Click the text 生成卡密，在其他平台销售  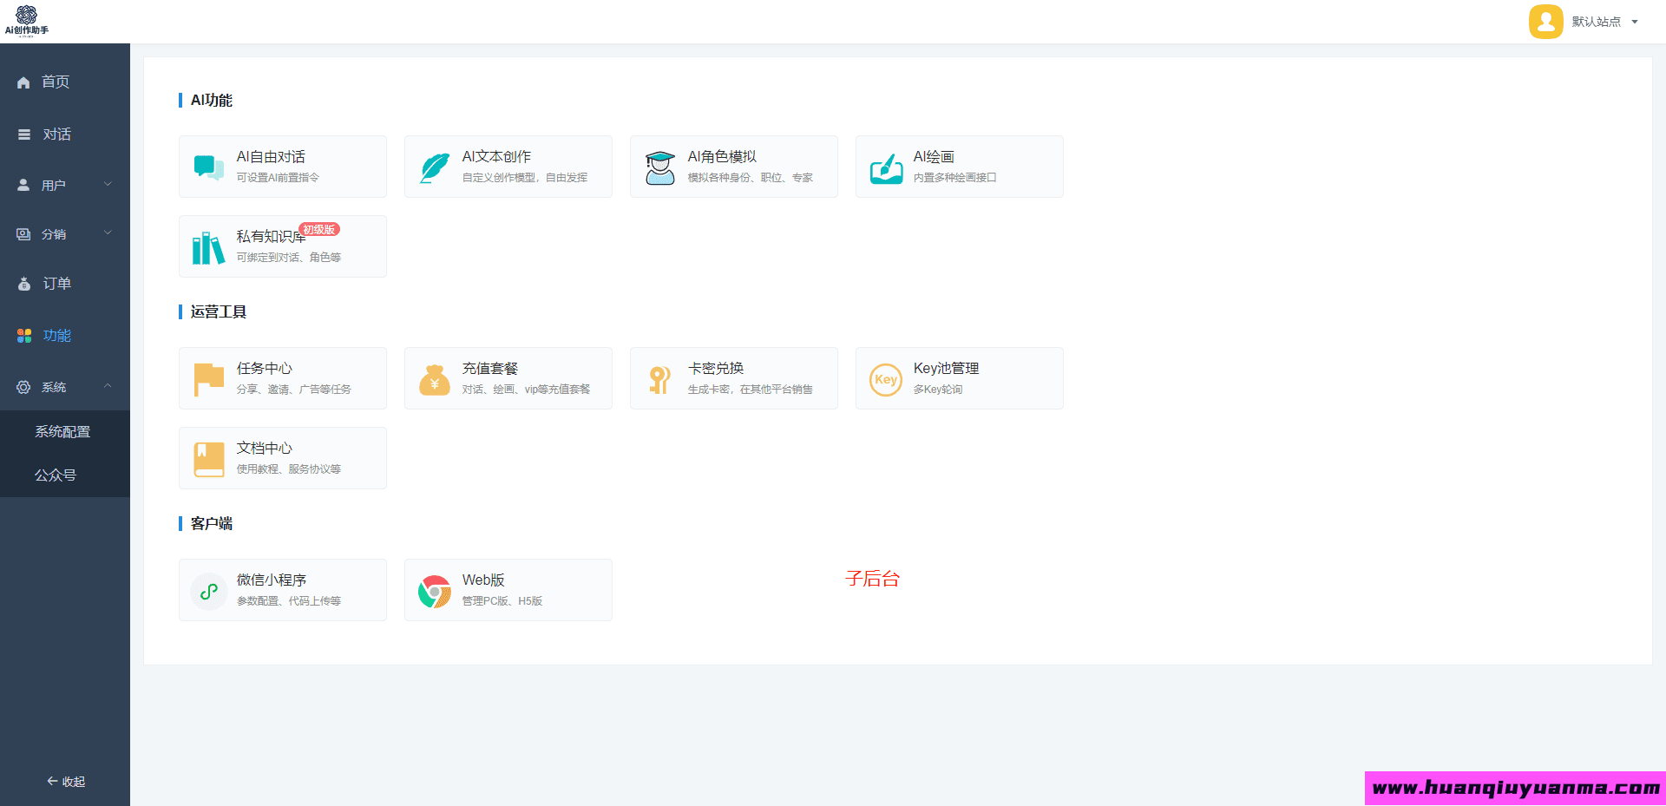pos(751,390)
